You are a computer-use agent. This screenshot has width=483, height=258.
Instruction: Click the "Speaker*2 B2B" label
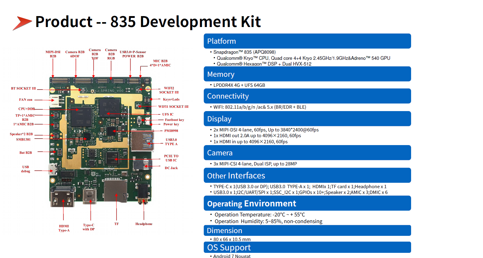[21, 134]
